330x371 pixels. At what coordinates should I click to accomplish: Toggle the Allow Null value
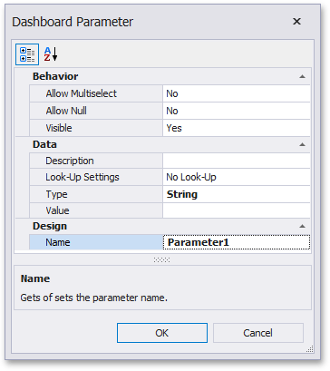pos(237,111)
